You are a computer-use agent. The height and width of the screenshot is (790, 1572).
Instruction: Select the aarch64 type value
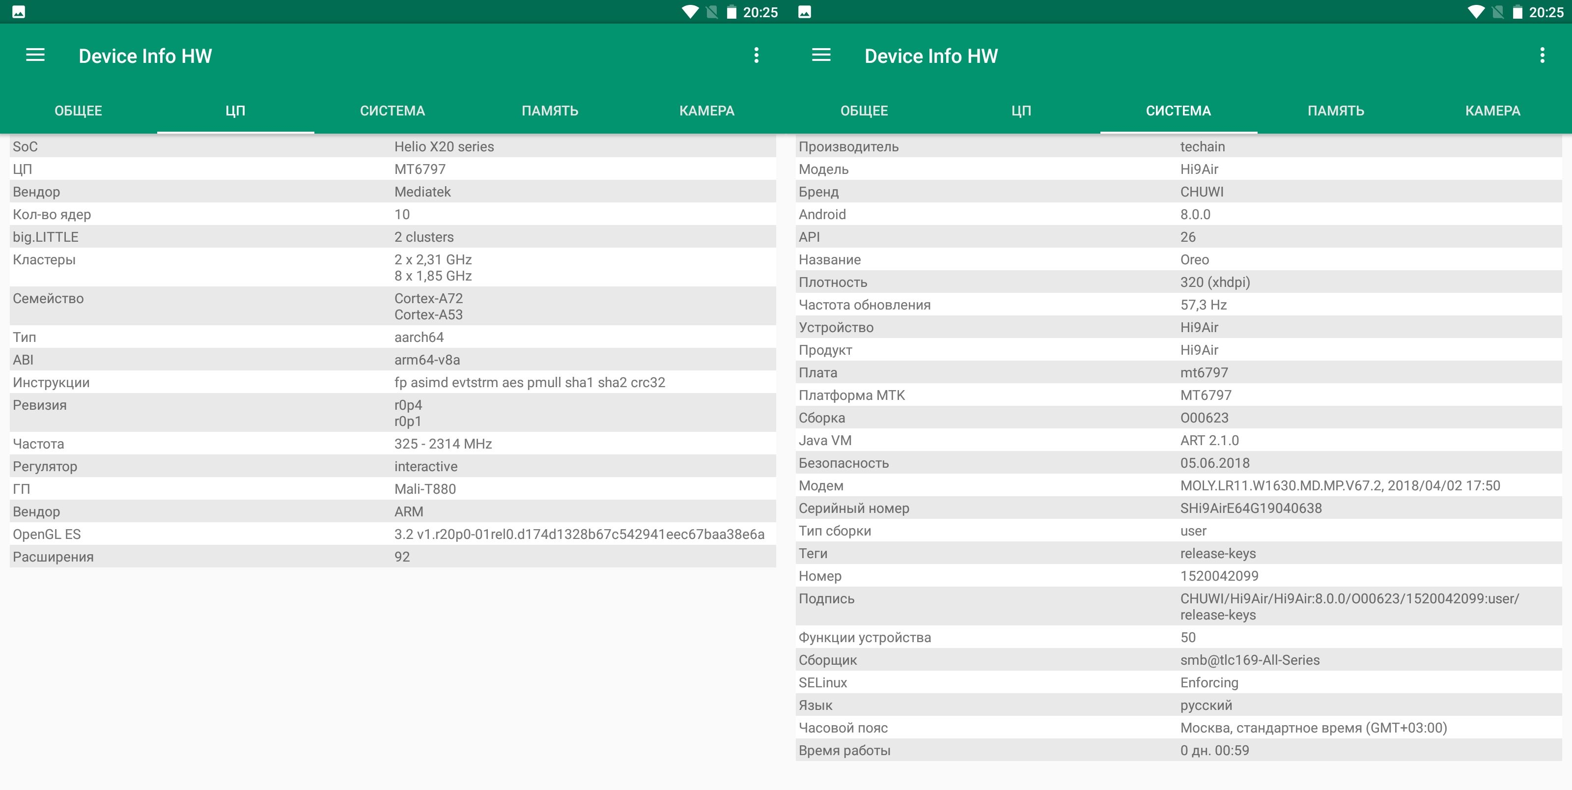click(419, 337)
